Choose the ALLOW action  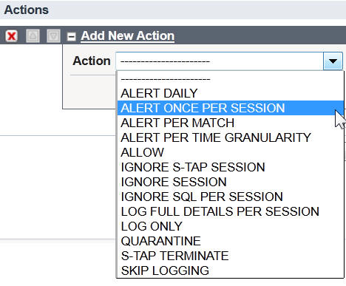tap(231, 152)
